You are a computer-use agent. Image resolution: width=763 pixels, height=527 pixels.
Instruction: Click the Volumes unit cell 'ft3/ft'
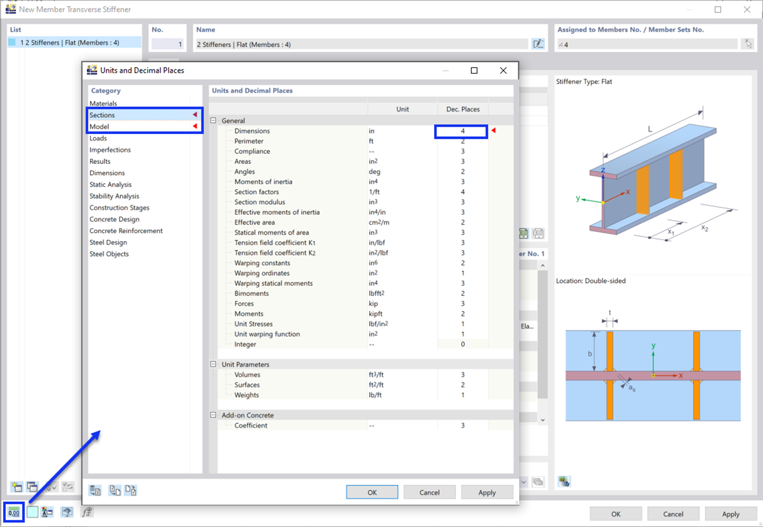pyautogui.click(x=402, y=375)
